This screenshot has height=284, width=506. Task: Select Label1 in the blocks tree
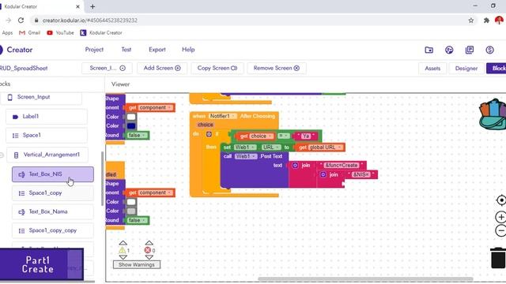[x=47, y=117]
